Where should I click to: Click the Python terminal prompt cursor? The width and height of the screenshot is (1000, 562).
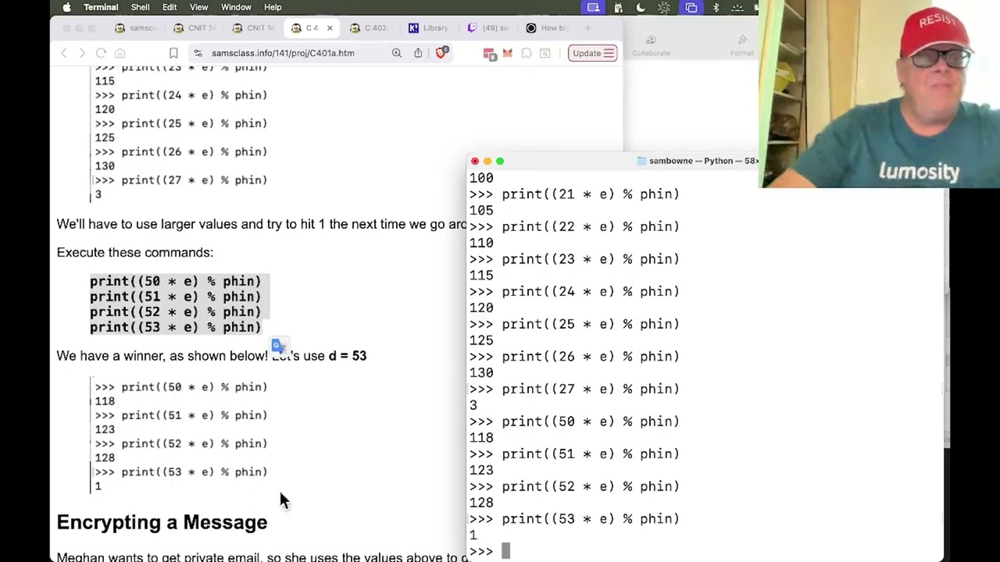coord(505,552)
